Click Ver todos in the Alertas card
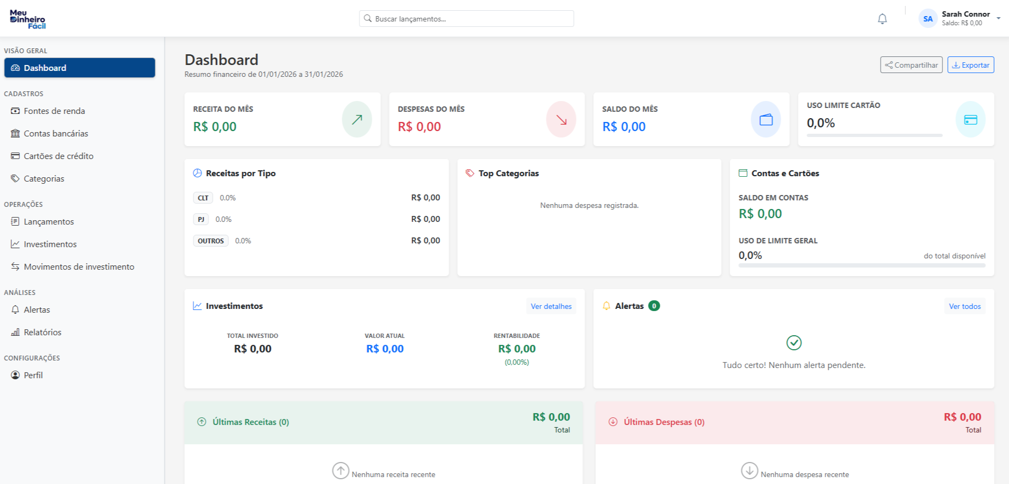This screenshot has width=1009, height=484. coord(964,306)
